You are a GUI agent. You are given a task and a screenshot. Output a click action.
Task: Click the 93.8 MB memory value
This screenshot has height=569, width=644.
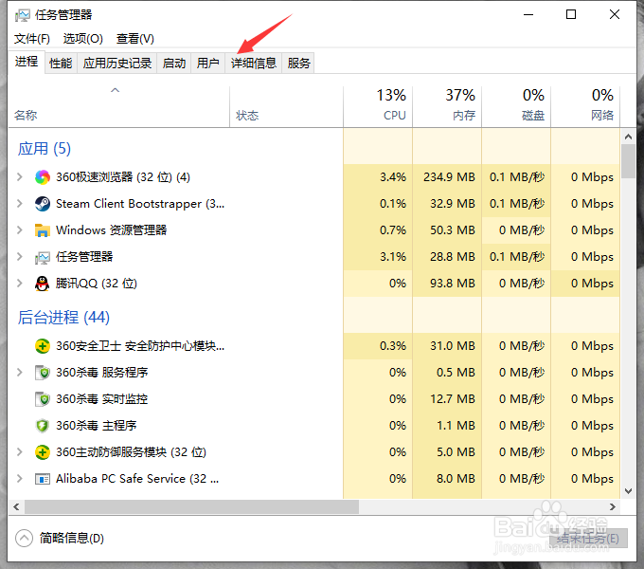(x=452, y=284)
